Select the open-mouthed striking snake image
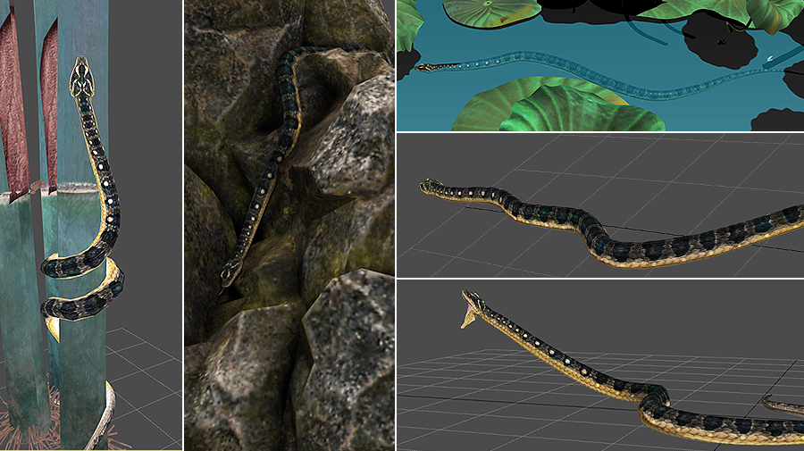Viewport: 804px width, 451px height. 599,364
